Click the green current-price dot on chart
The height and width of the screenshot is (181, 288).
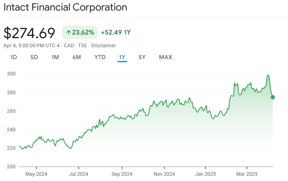[x=273, y=97]
